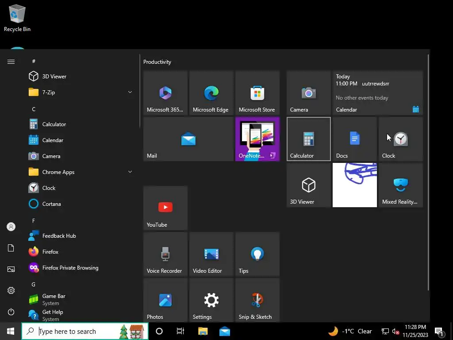Open Calendar in the app list
Viewport: 453px width, 340px height.
[x=81, y=140]
